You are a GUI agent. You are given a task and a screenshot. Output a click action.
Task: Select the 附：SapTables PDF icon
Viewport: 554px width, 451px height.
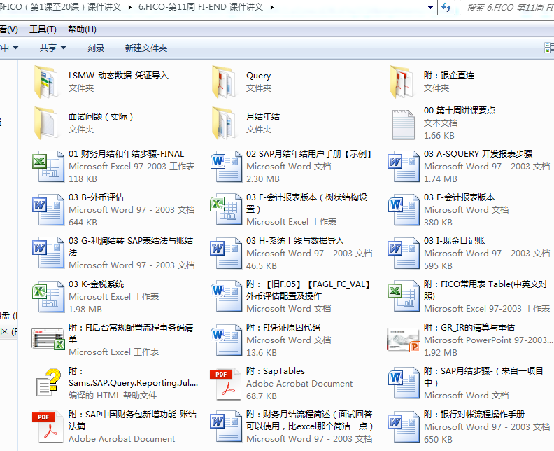[225, 384]
